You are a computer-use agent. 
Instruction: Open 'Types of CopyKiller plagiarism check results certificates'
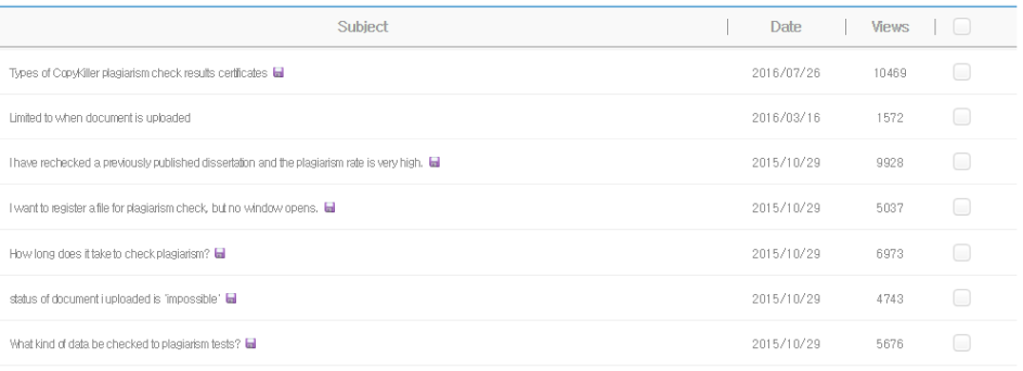[138, 73]
